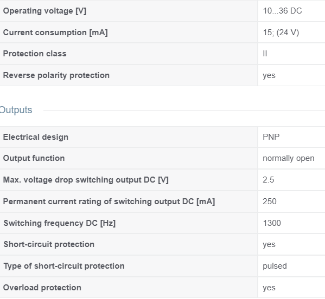Click the Outputs section heading
Viewport: 325px width, 299px height.
16,110
